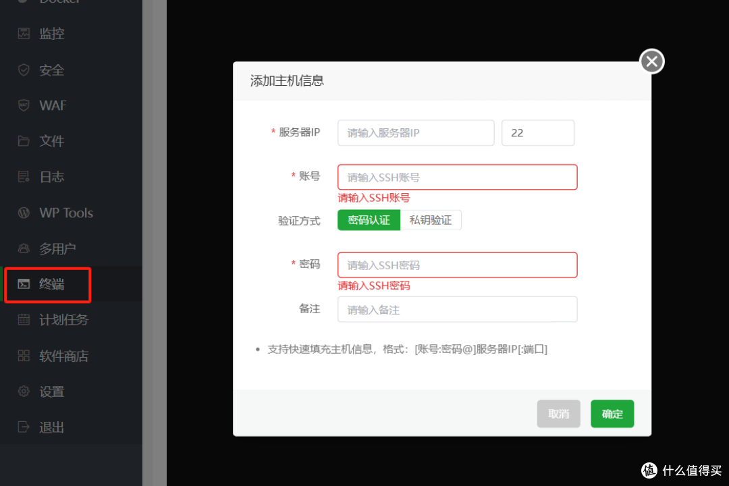The width and height of the screenshot is (729, 486).
Task: Click the port field showing 22
Action: (x=538, y=133)
